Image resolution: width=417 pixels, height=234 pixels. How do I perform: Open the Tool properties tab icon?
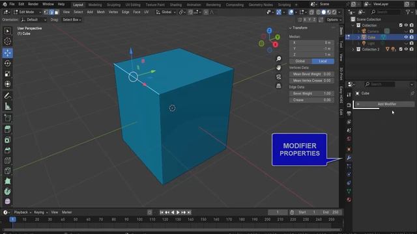[x=349, y=95]
